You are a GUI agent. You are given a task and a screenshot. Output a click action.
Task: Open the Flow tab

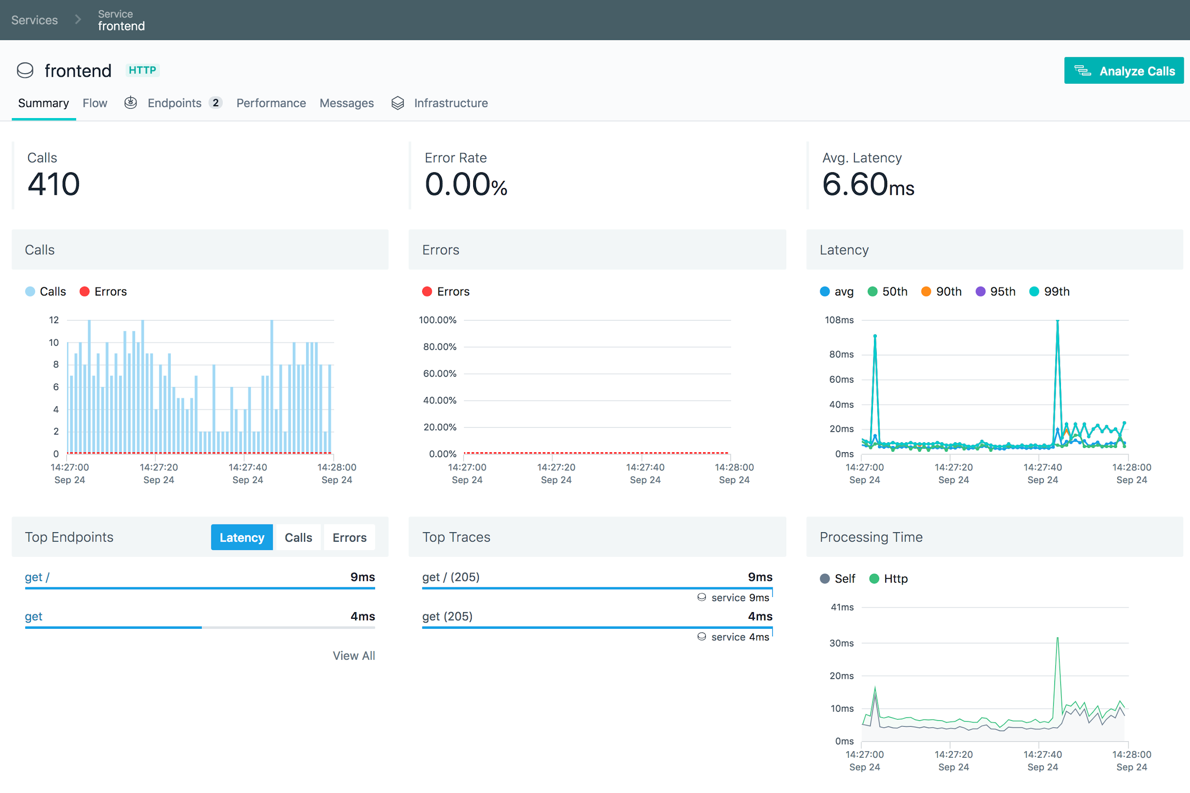(x=95, y=103)
